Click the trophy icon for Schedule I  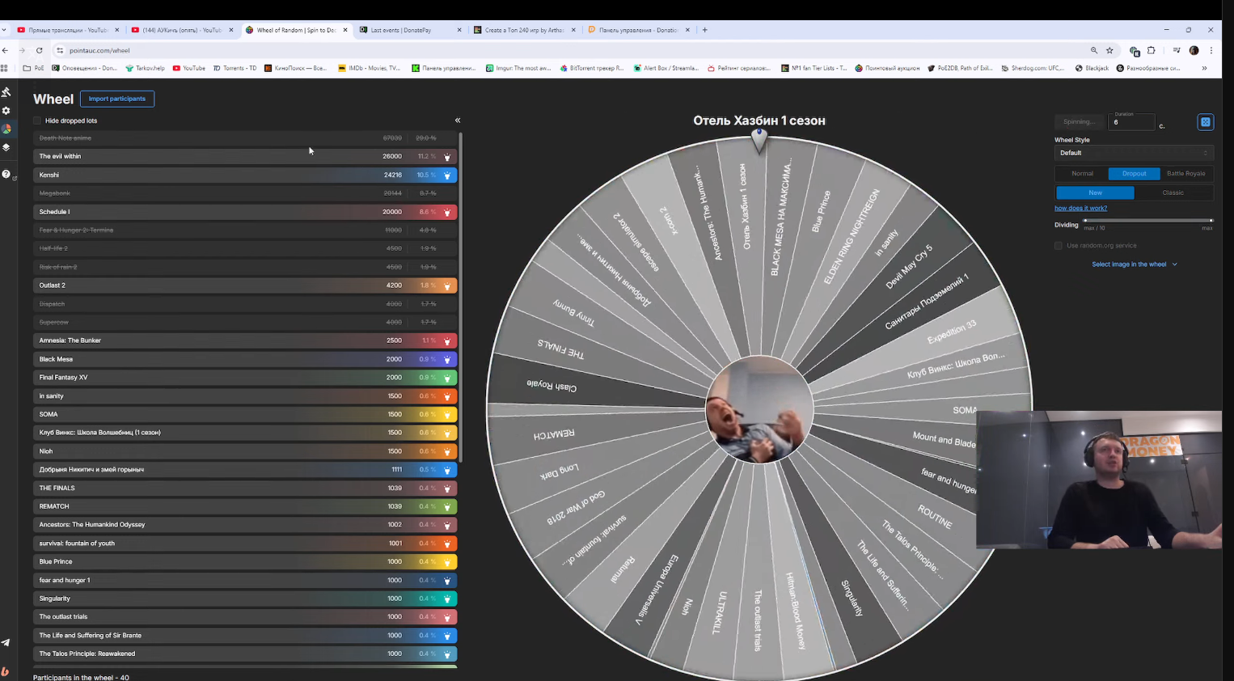click(x=447, y=212)
